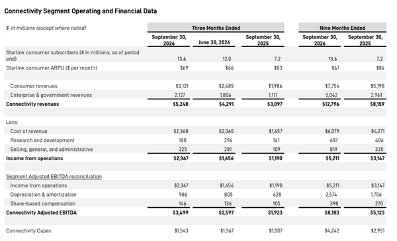Select the Starlink consumer ARPU row label
This screenshot has height=241, width=397.
click(52, 68)
